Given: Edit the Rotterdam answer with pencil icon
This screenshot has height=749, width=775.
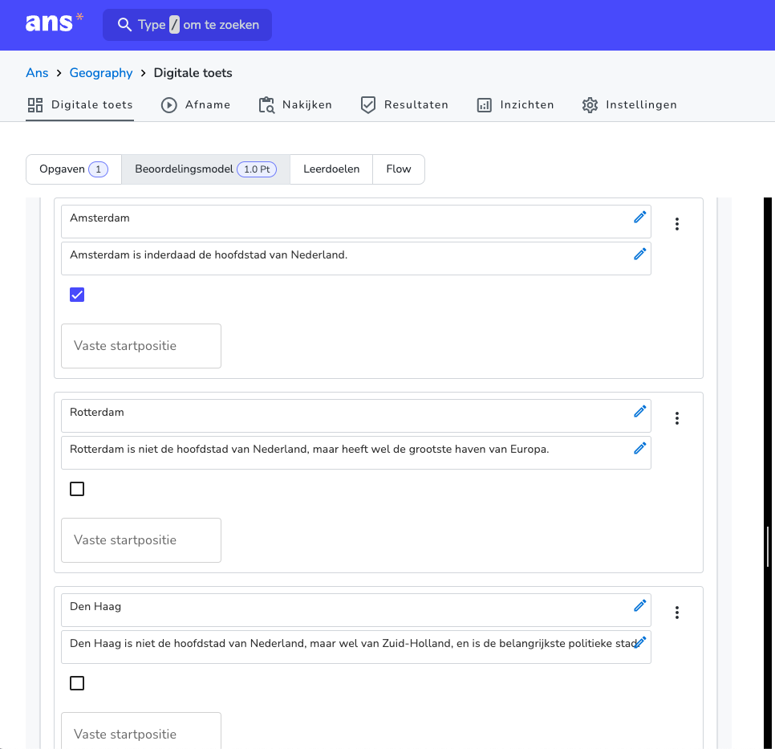Looking at the screenshot, I should tap(640, 412).
